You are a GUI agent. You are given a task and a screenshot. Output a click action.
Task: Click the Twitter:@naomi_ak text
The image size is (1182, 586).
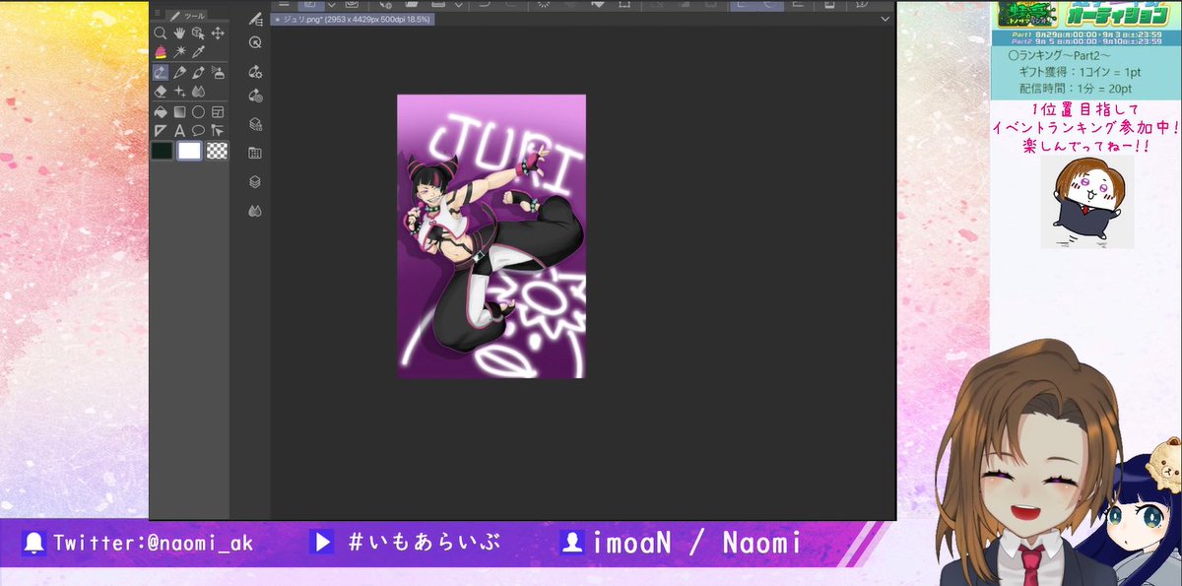(x=153, y=543)
